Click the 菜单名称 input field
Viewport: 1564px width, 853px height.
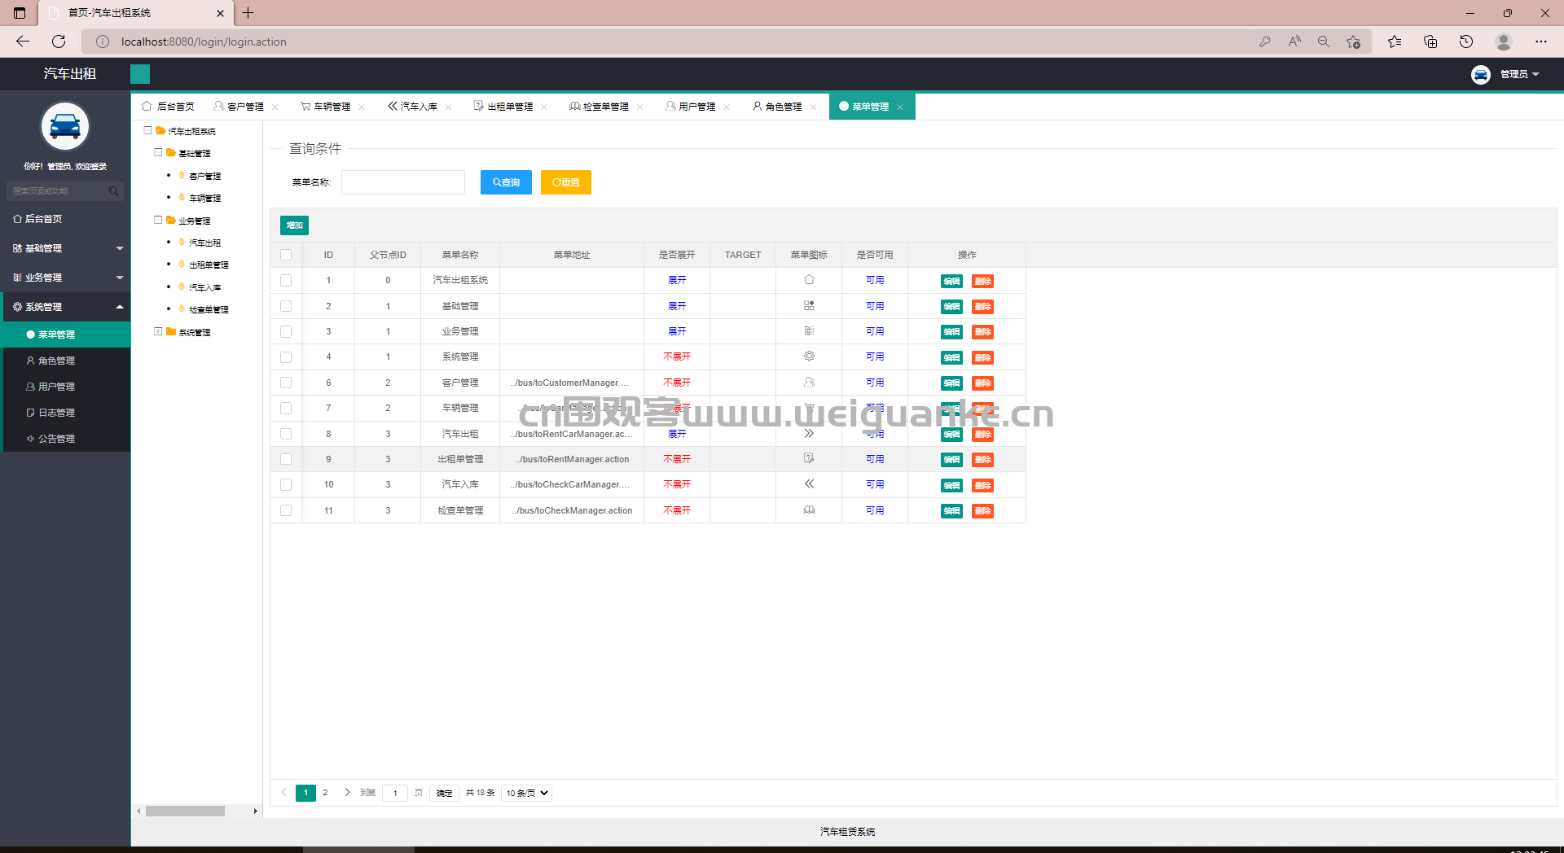tap(403, 182)
